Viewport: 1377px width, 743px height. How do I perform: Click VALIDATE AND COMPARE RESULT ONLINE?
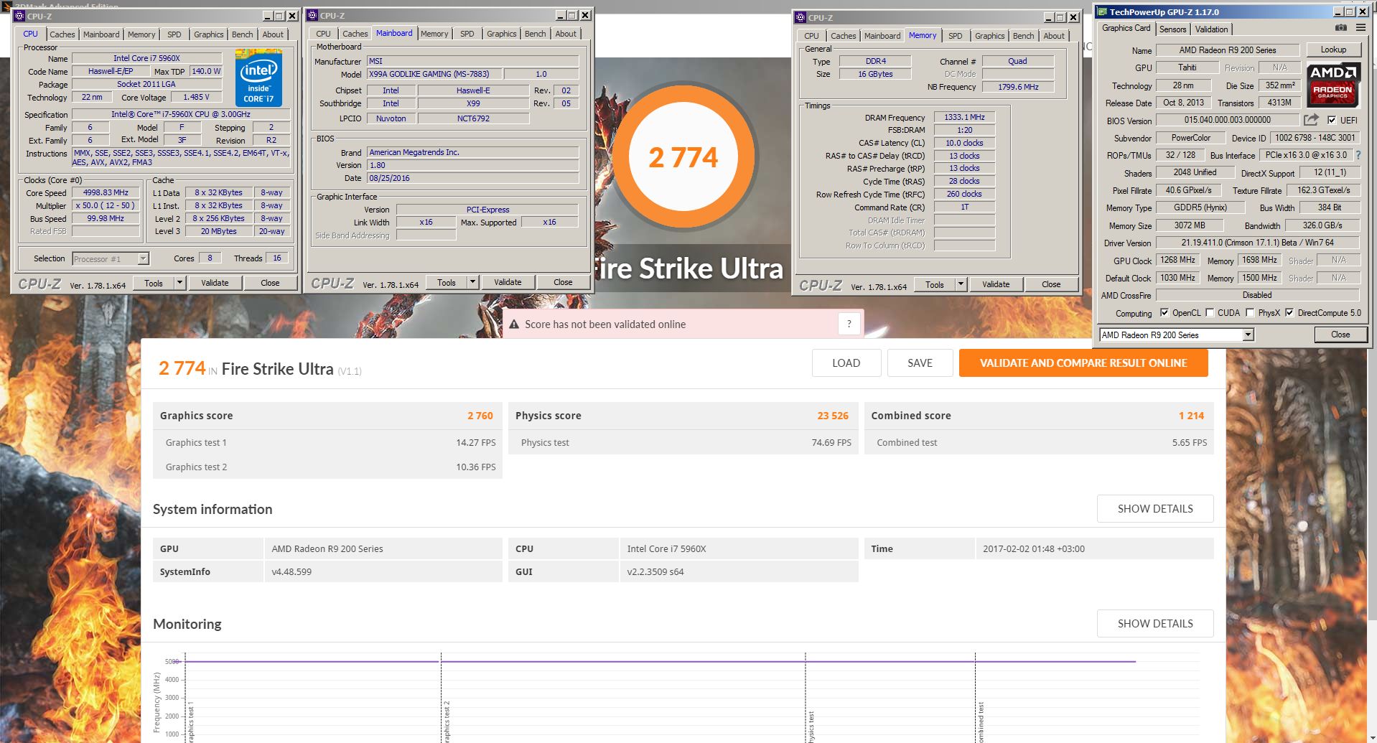[x=1083, y=363]
